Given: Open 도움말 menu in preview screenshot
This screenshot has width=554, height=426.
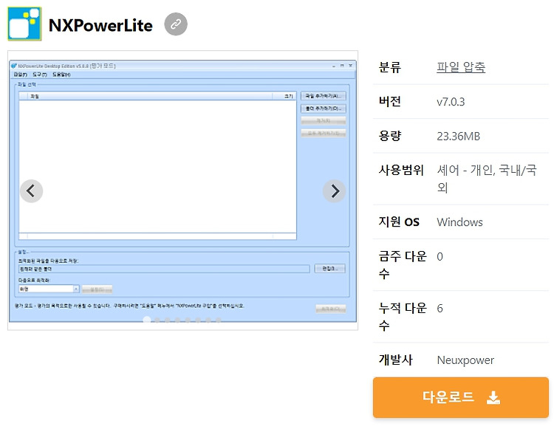Looking at the screenshot, I should (x=61, y=75).
